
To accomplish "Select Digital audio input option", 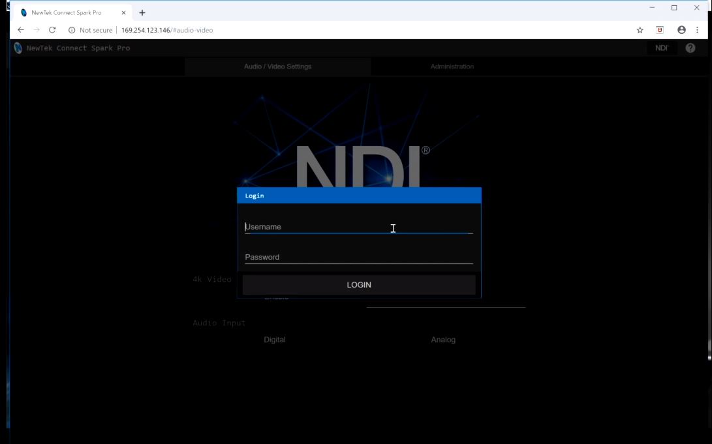I will pyautogui.click(x=275, y=340).
